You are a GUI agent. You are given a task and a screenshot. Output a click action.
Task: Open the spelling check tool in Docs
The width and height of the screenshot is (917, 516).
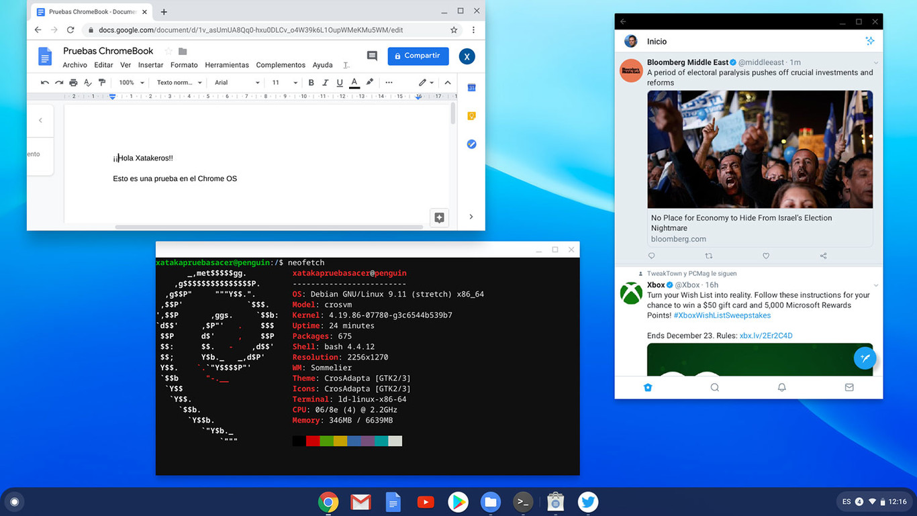pos(88,82)
